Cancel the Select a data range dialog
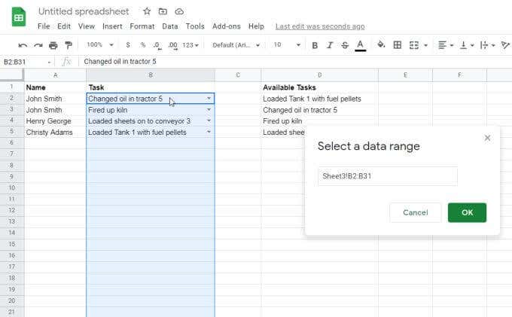Image resolution: width=512 pixels, height=317 pixels. [x=415, y=212]
